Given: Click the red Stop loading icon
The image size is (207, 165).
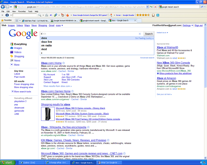Looking at the screenshot, I should pos(155,7).
